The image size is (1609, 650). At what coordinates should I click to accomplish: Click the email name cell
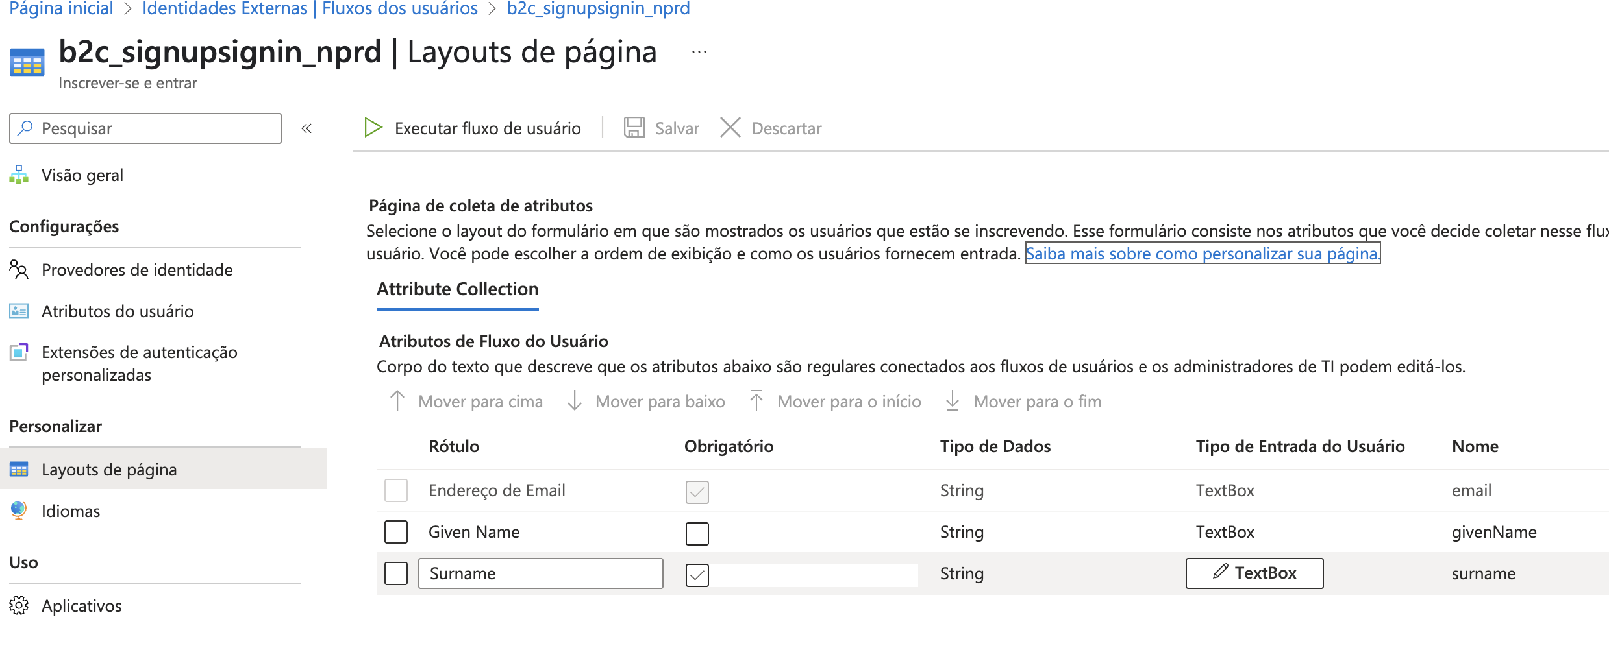[x=1471, y=490]
